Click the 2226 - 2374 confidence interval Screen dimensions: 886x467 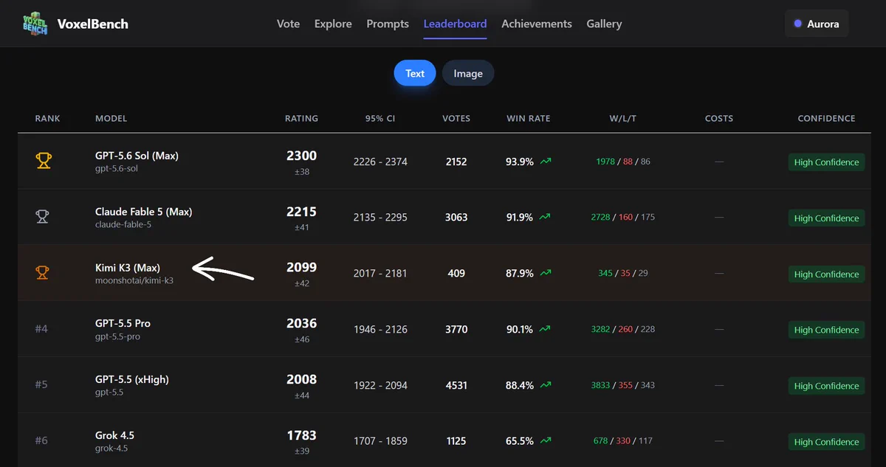[x=380, y=162]
